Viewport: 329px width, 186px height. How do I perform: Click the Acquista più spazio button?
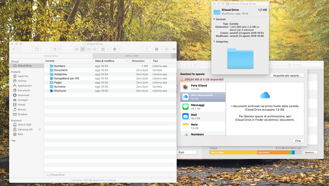(x=287, y=76)
